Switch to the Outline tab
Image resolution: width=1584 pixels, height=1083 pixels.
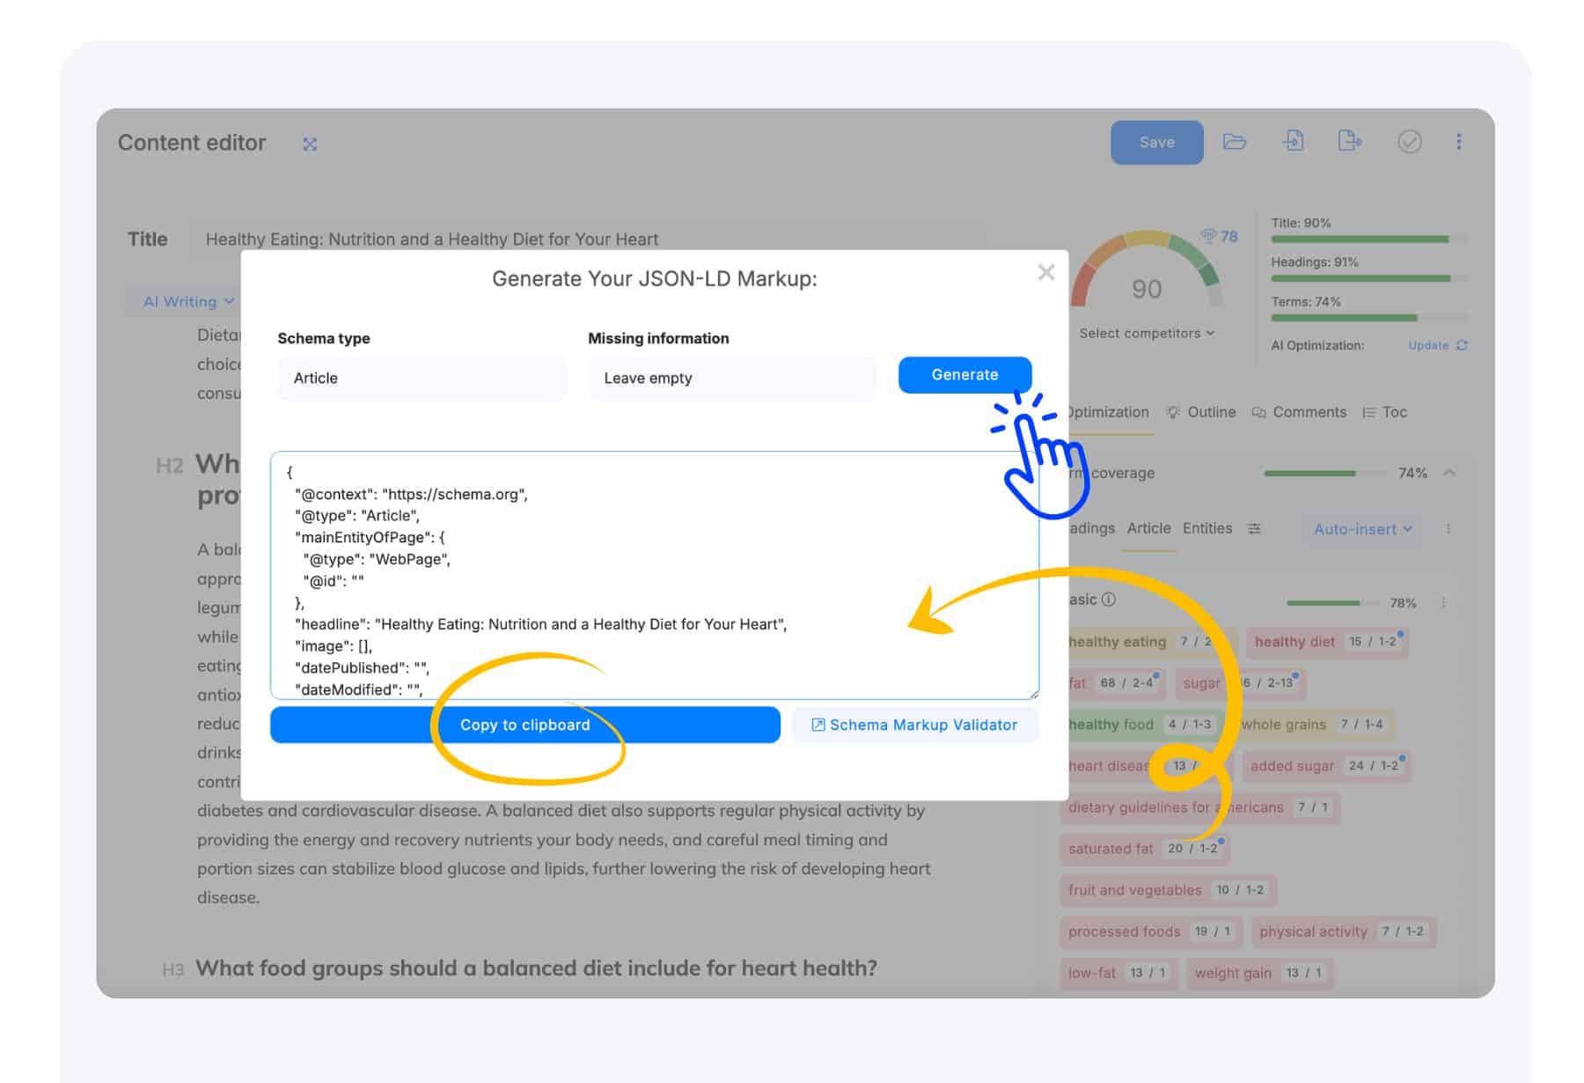(x=1202, y=412)
